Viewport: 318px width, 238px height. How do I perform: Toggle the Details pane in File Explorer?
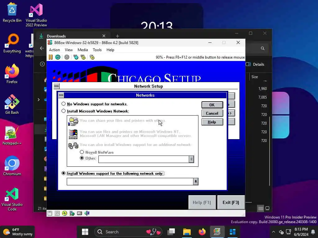[255, 64]
